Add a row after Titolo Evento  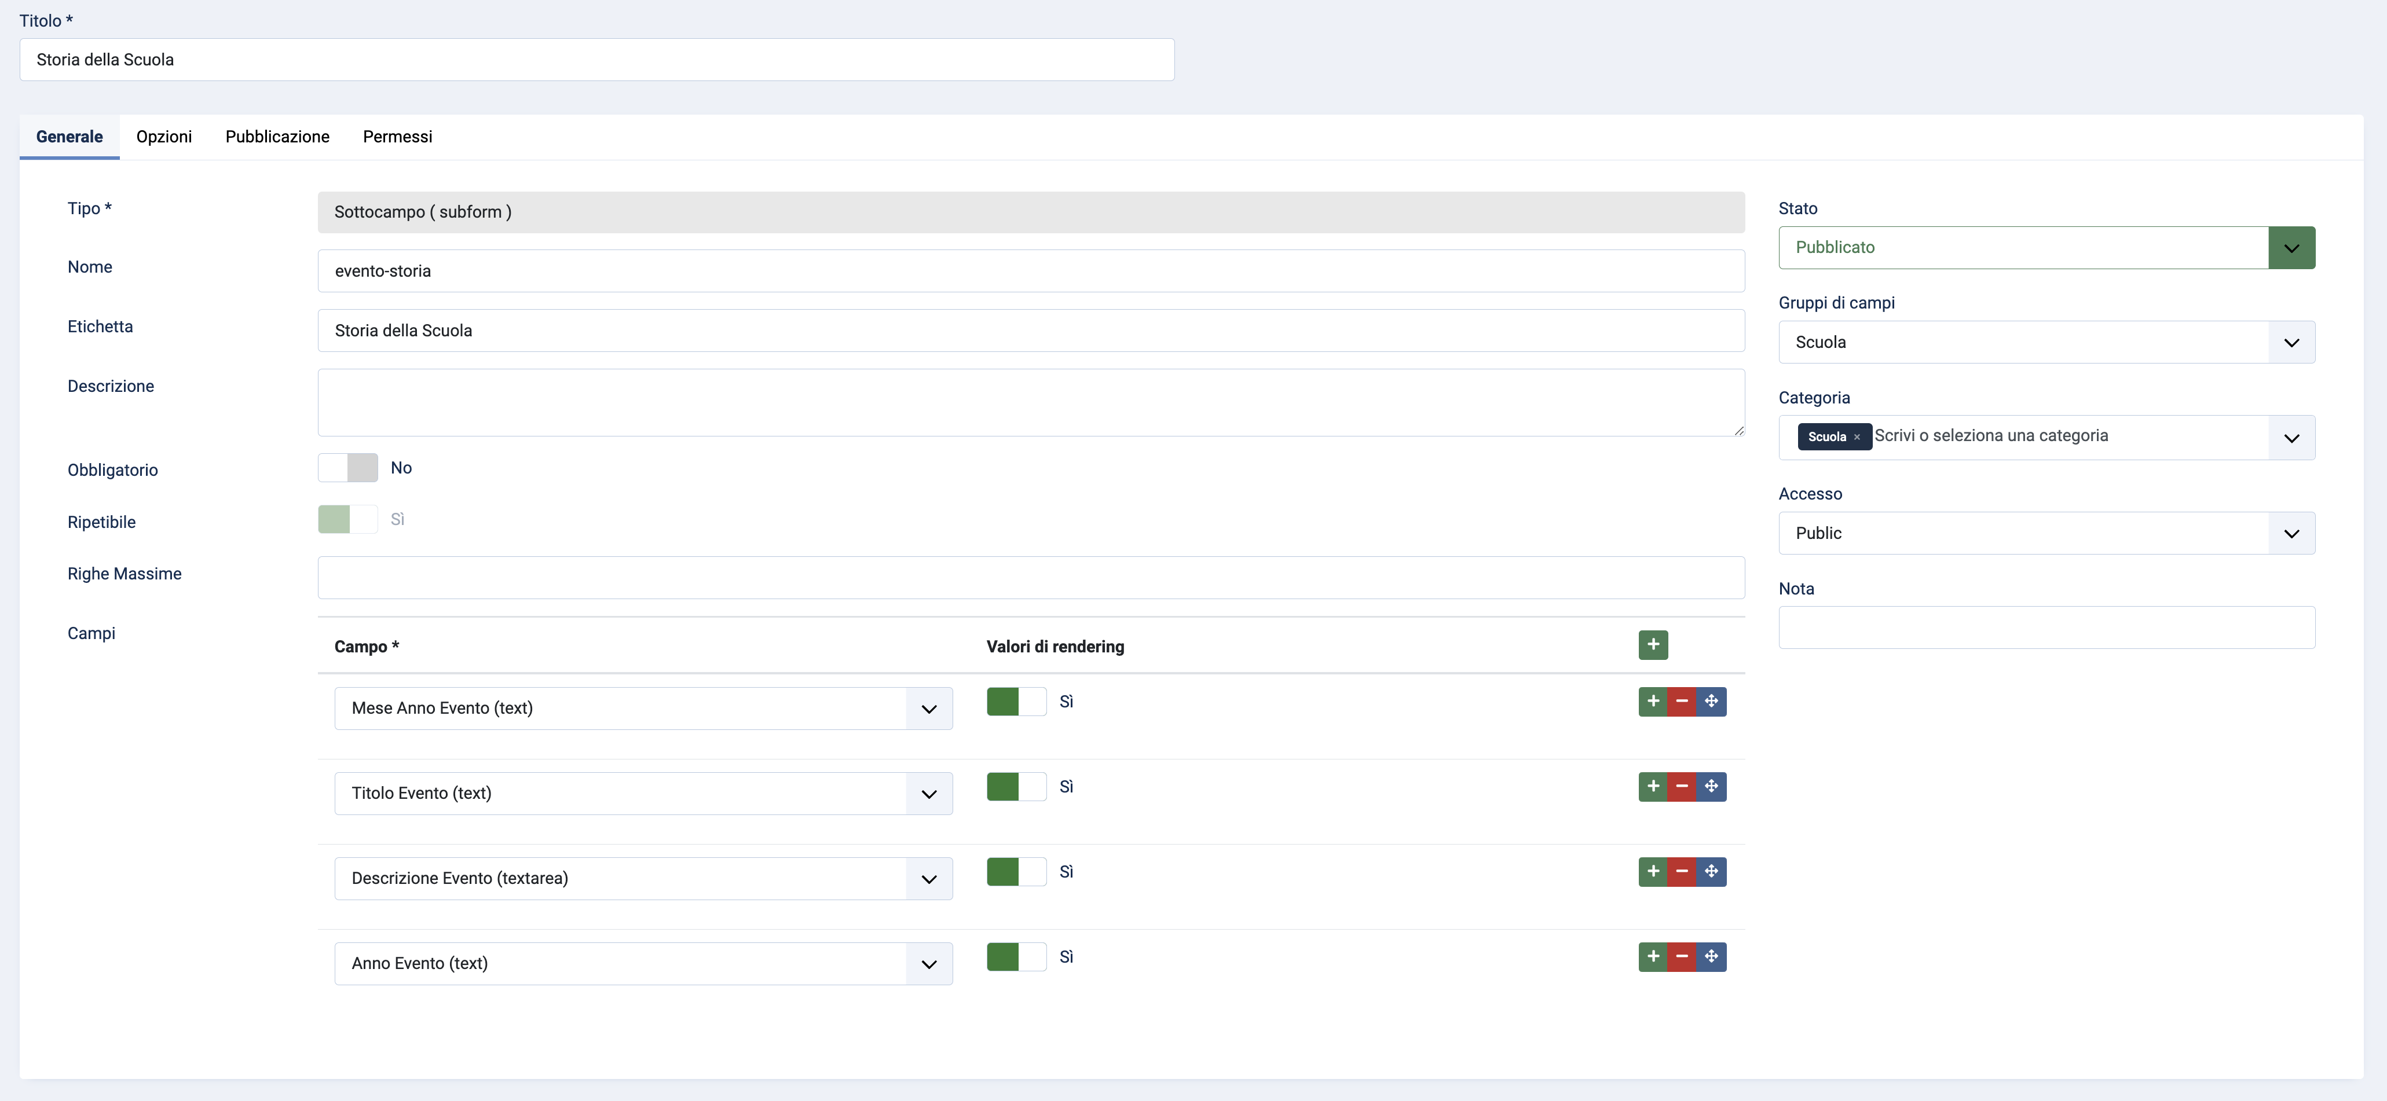[1652, 786]
